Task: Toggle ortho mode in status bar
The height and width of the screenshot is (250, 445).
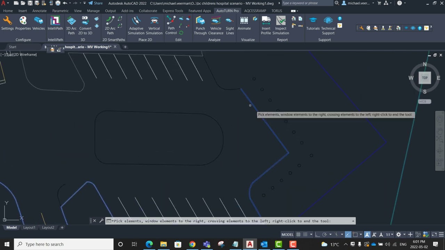Action: tap(317, 234)
